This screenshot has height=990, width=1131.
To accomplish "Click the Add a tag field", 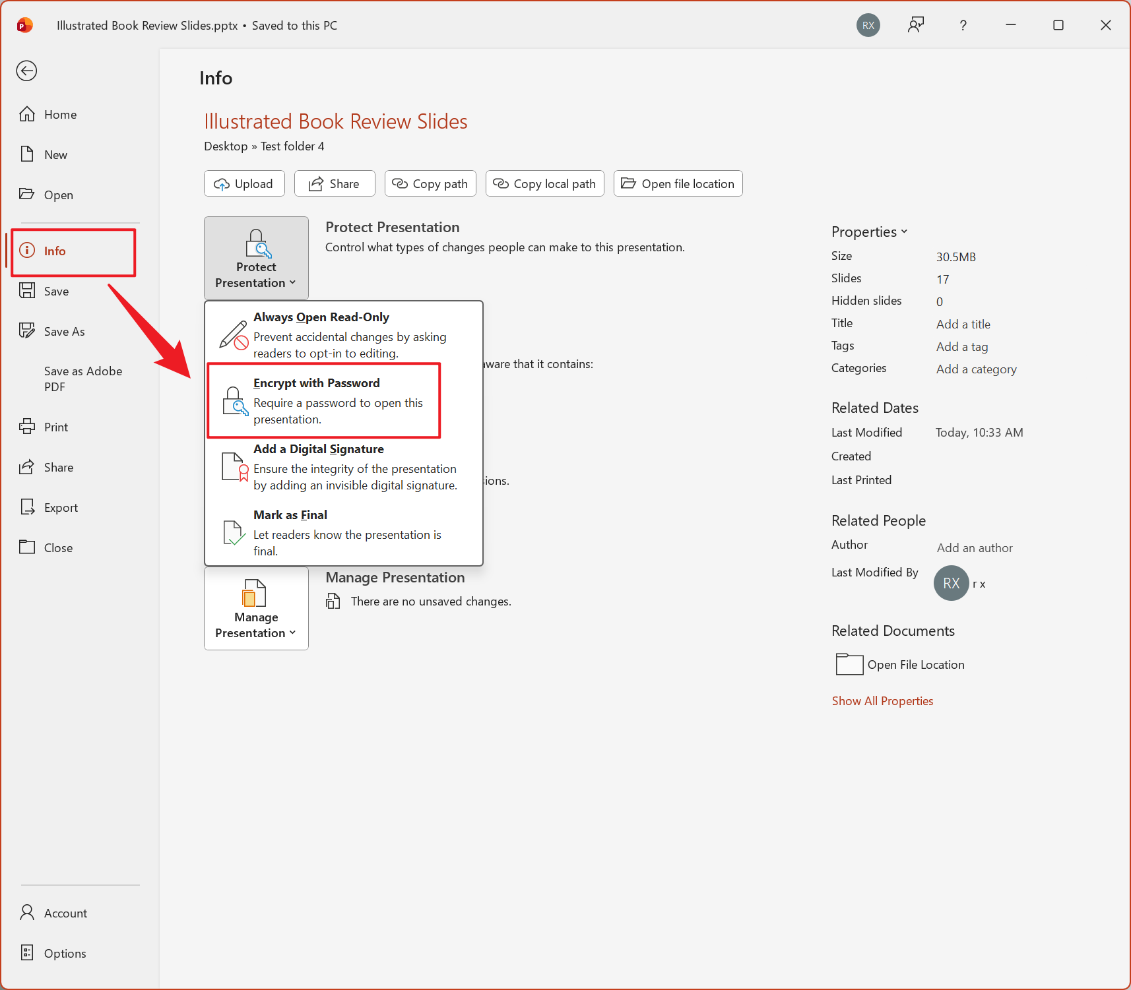I will click(961, 347).
